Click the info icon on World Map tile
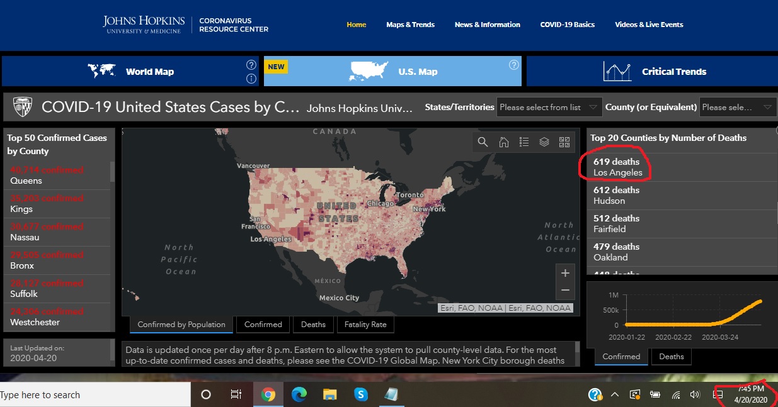This screenshot has width=778, height=407. click(251, 79)
